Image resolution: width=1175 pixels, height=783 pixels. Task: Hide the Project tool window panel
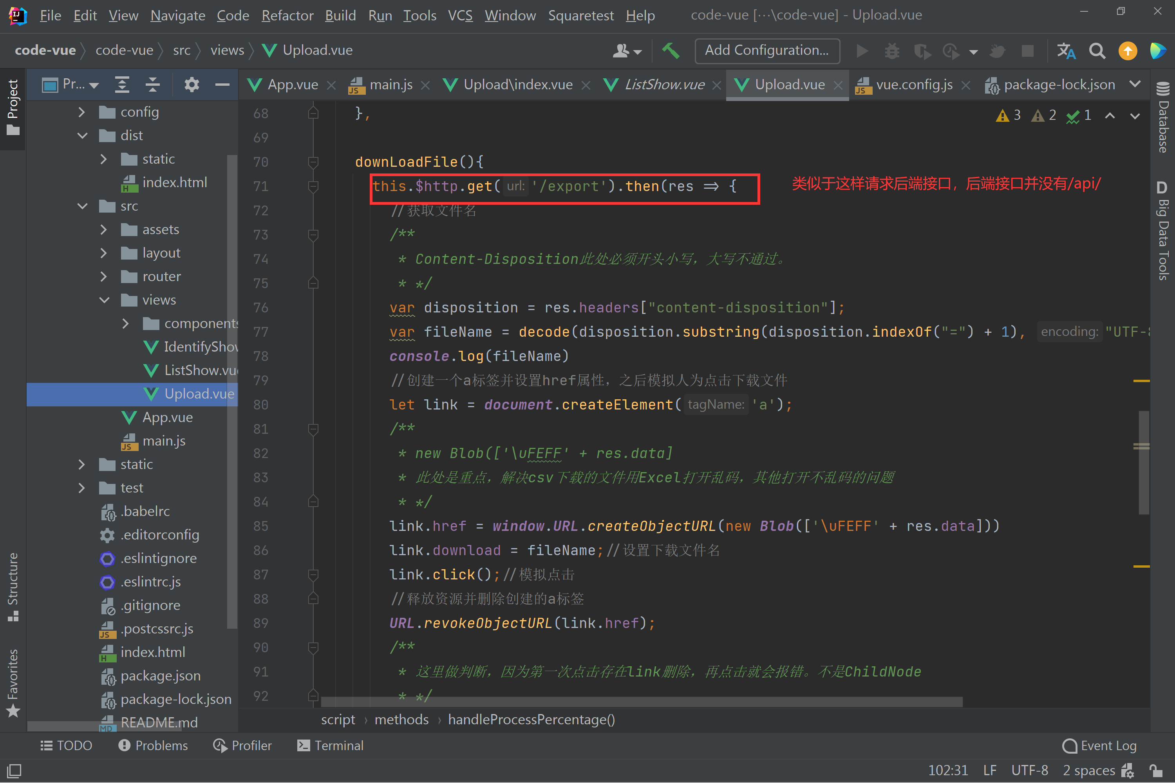click(222, 85)
